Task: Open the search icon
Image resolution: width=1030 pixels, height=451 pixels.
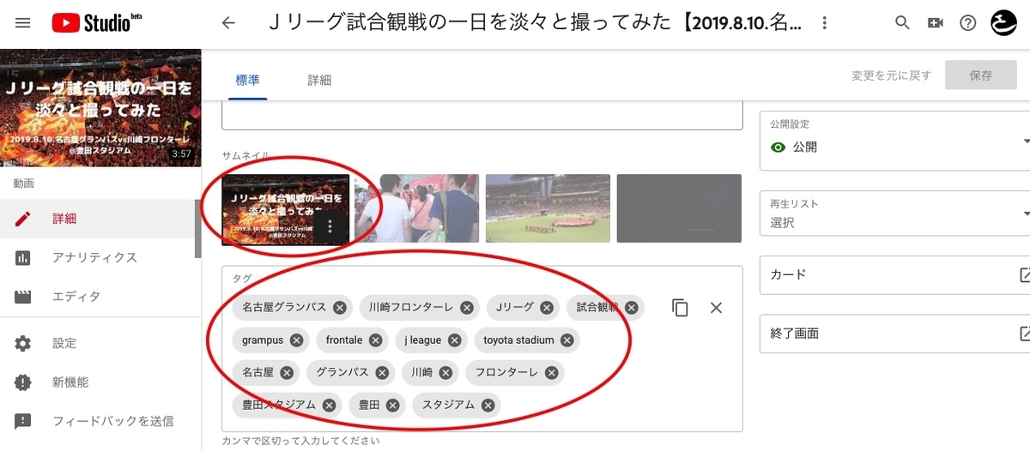Action: [x=902, y=23]
